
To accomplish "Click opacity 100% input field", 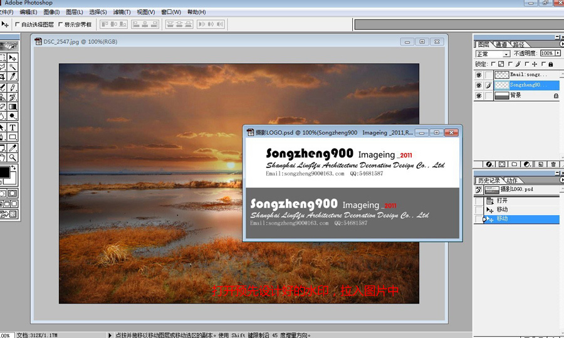I will [x=547, y=53].
